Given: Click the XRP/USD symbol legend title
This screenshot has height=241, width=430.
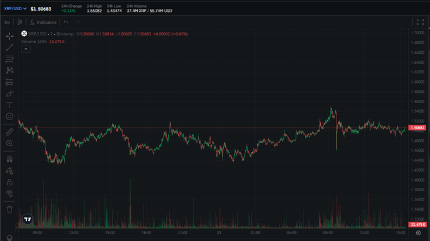Looking at the screenshot, I should [x=37, y=34].
